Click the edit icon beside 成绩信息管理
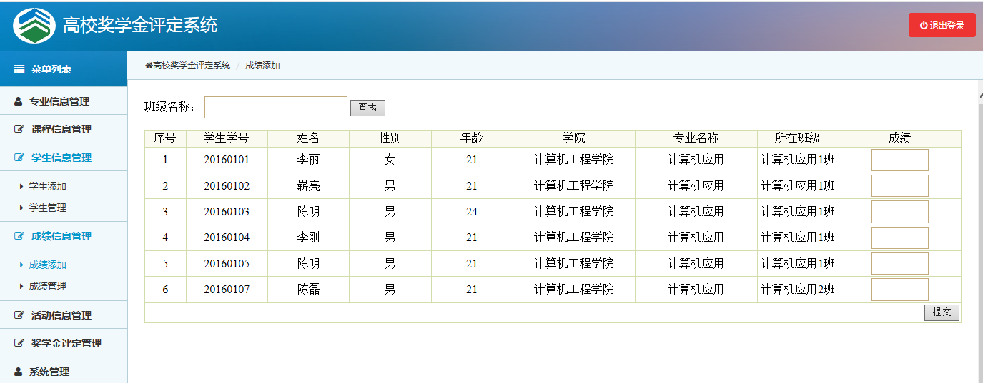This screenshot has height=383, width=983. pos(19,236)
